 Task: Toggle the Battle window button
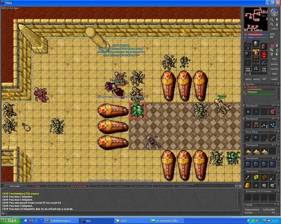click(x=256, y=79)
